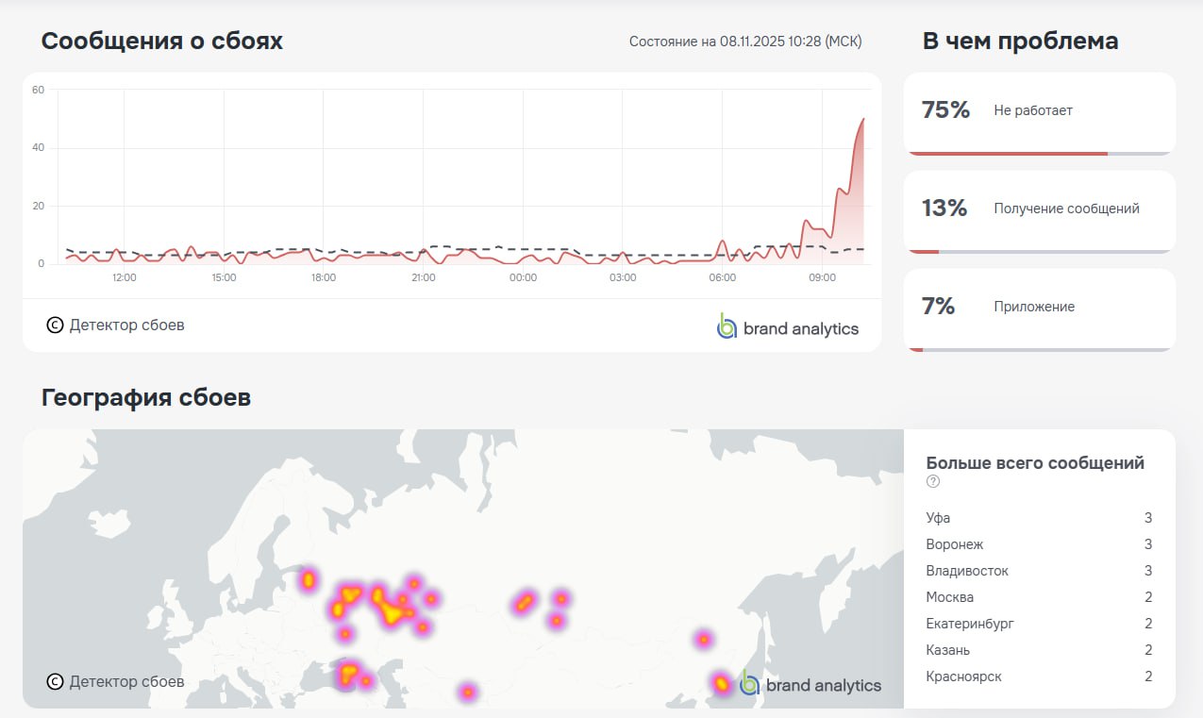The image size is (1203, 718).
Task: Open the "Детектор сбоев" link on the map
Action: pos(126,681)
